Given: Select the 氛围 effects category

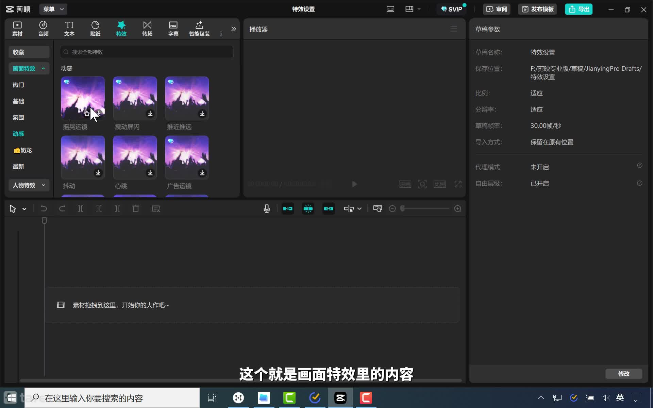Looking at the screenshot, I should [18, 117].
